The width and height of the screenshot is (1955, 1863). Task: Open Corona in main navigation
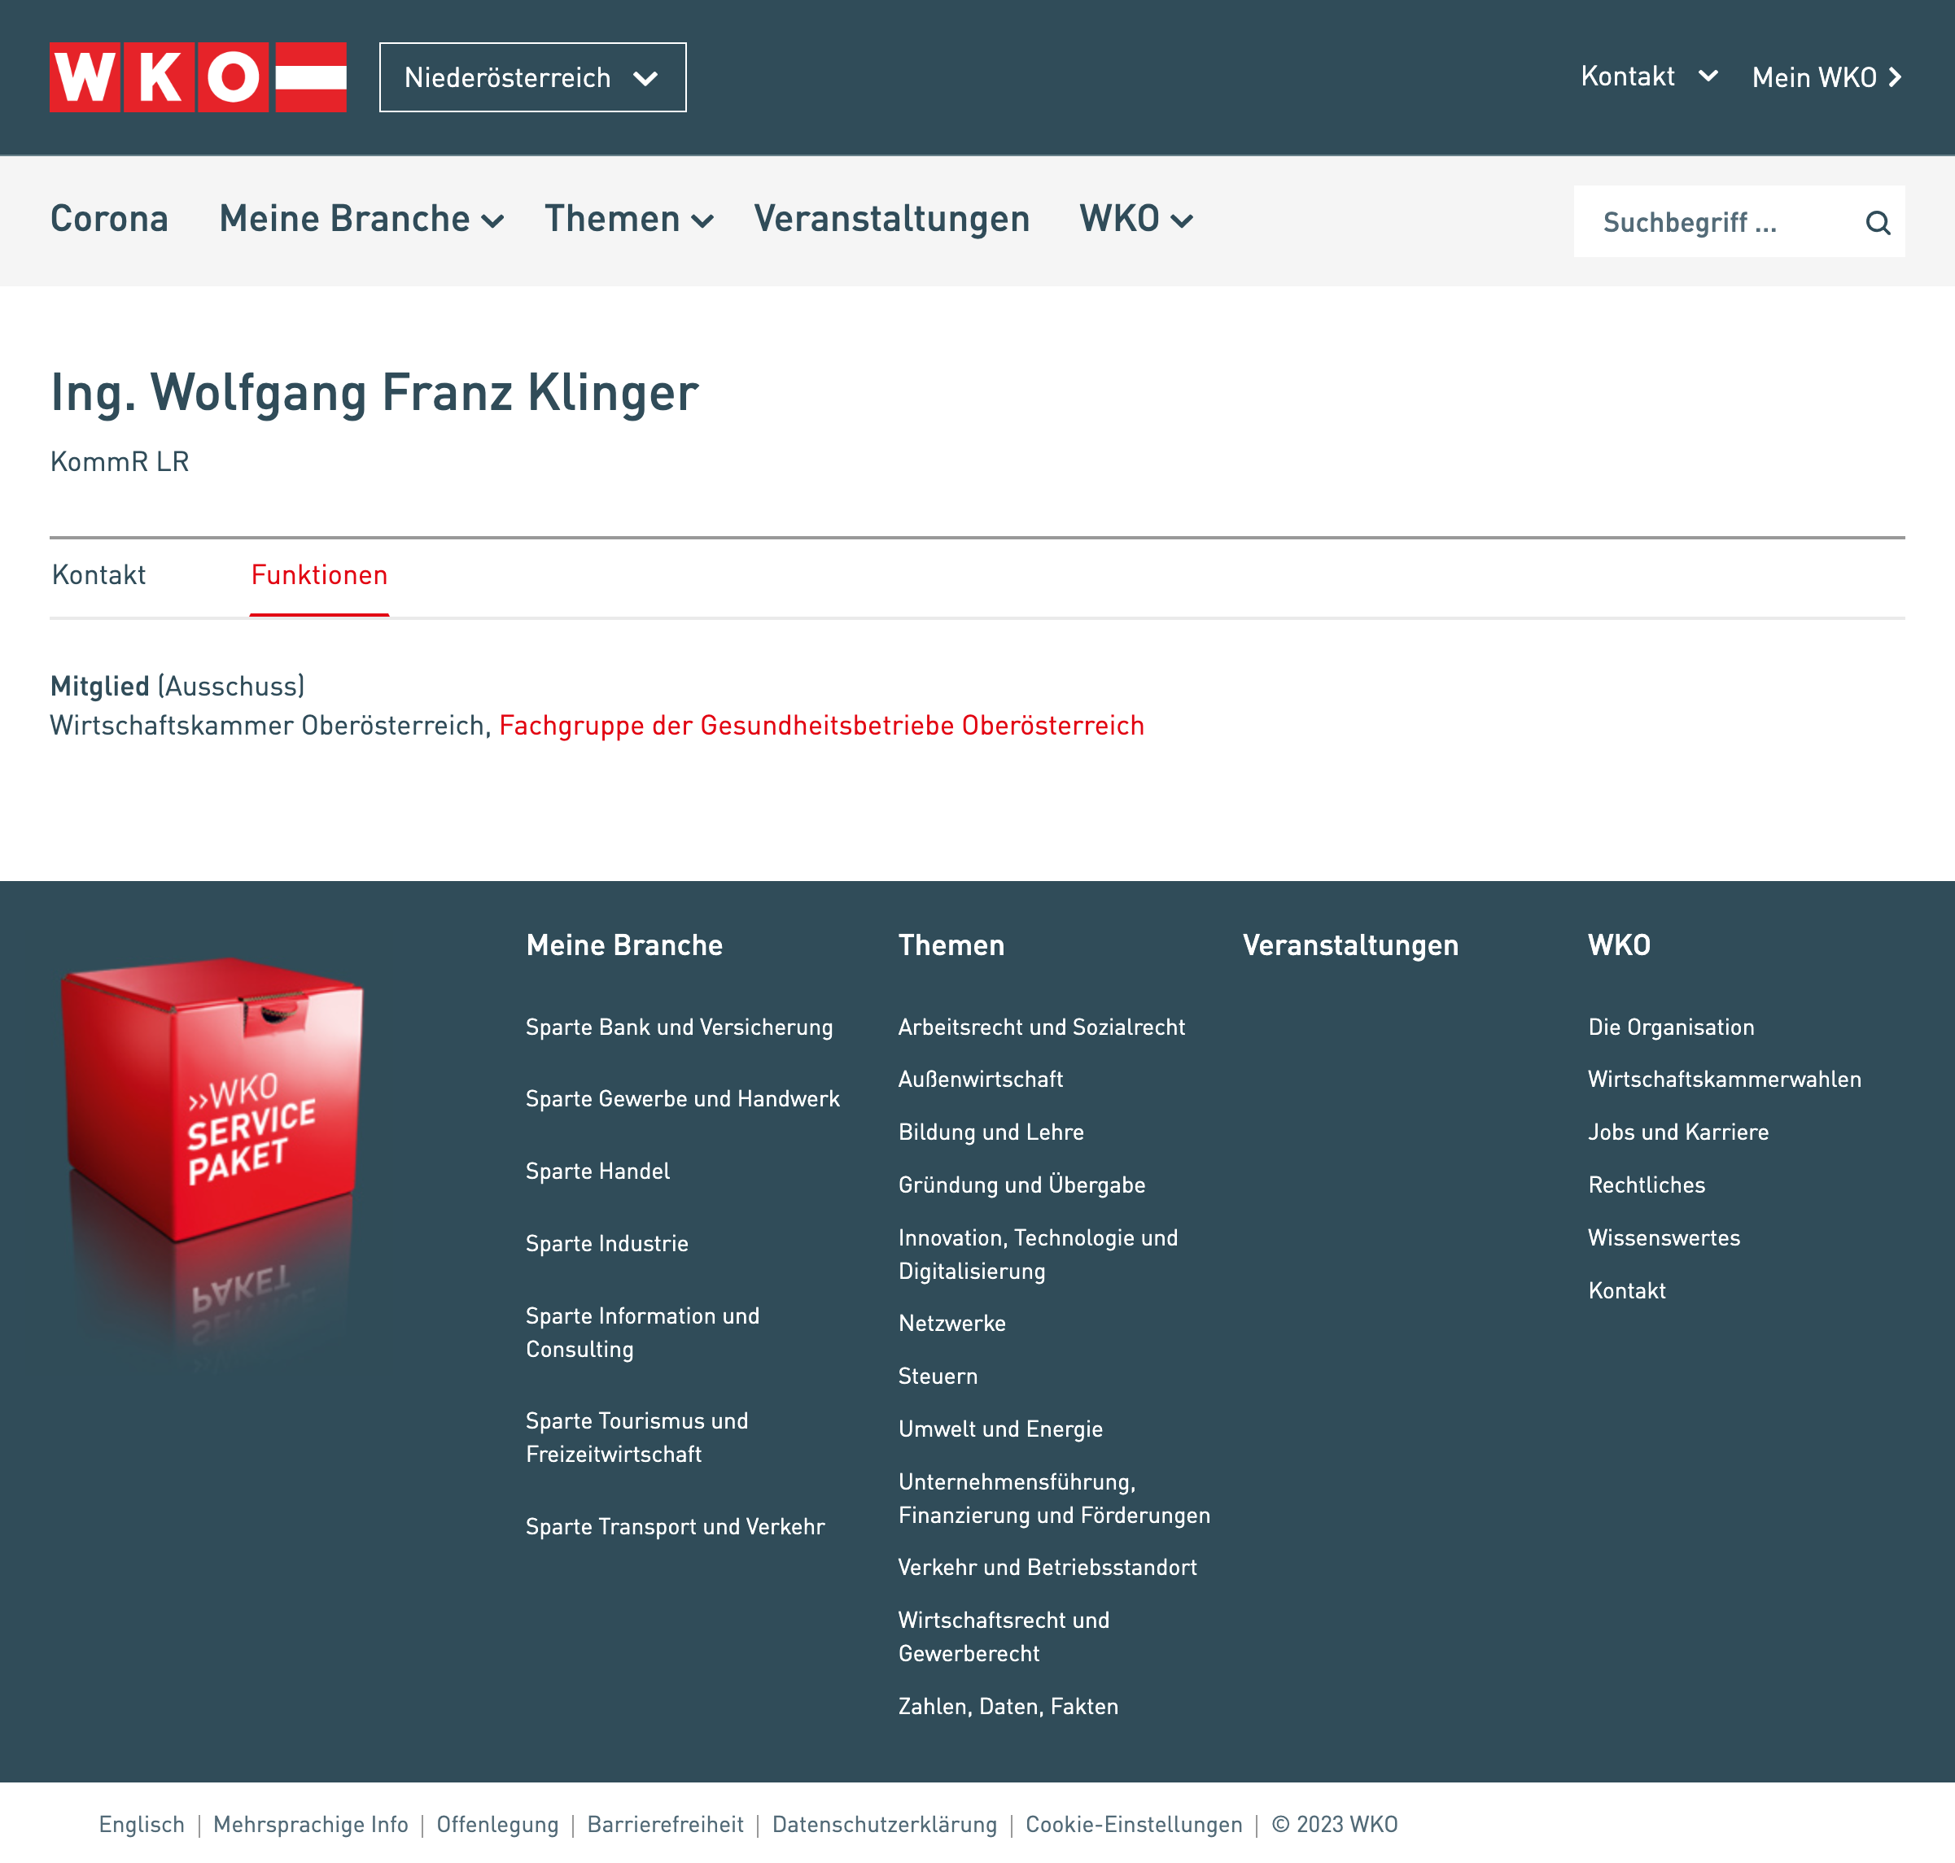pos(109,219)
